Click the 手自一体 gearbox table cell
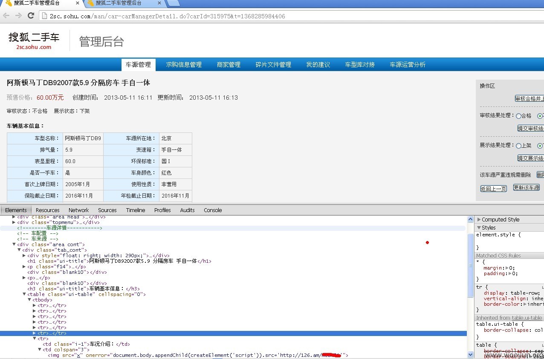Image resolution: width=544 pixels, height=359 pixels. [x=176, y=150]
